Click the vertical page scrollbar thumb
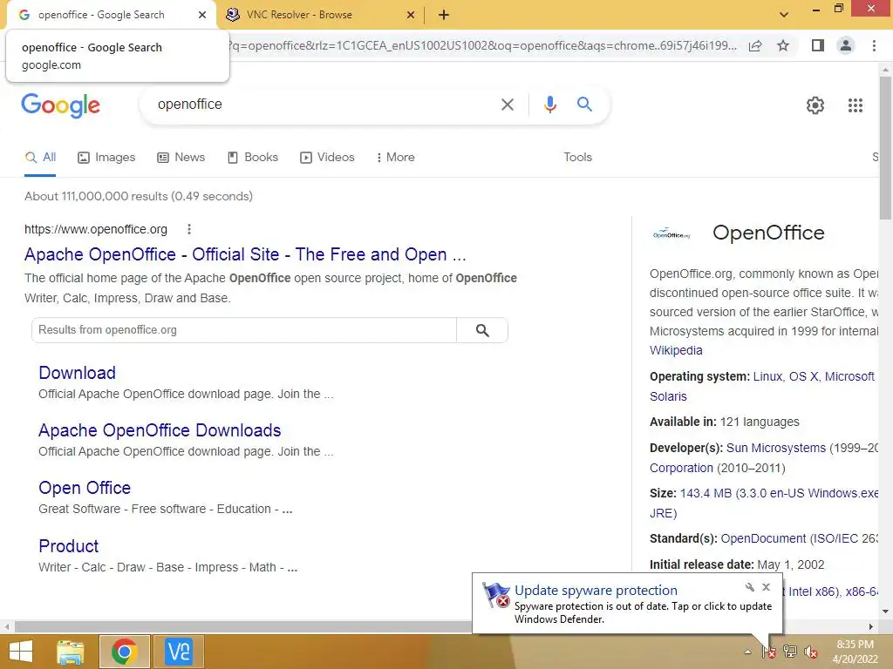 click(885, 148)
